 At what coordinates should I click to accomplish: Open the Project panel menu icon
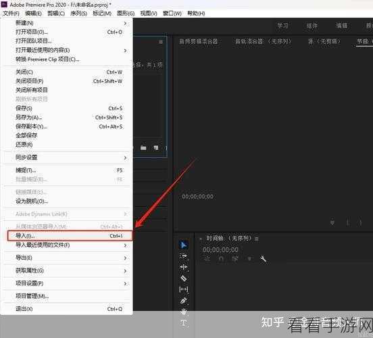point(161,42)
